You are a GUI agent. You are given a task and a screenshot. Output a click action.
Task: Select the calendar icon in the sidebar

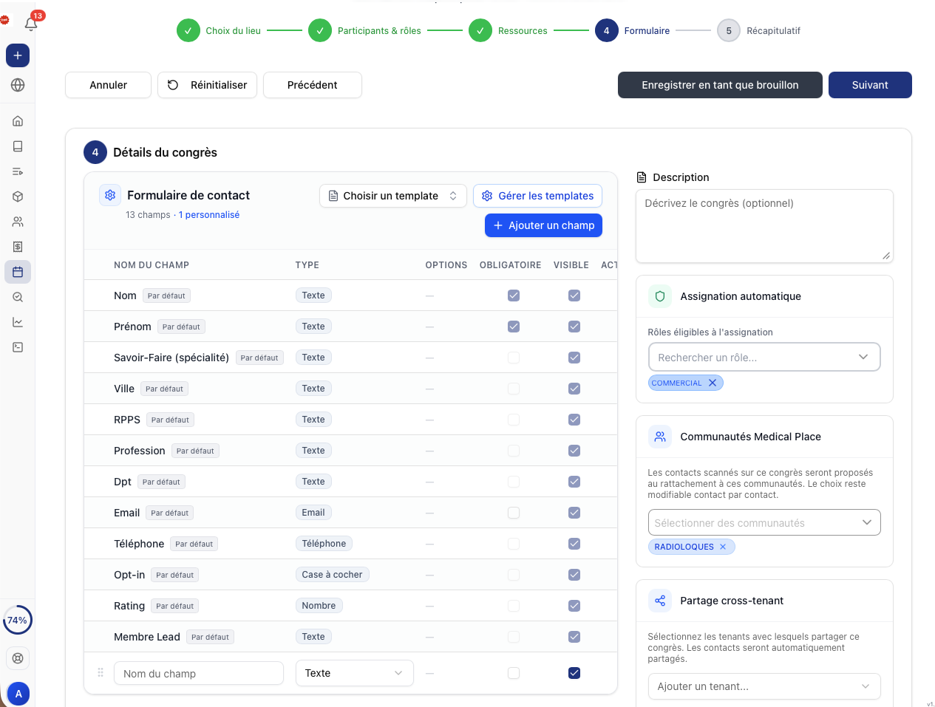tap(18, 272)
